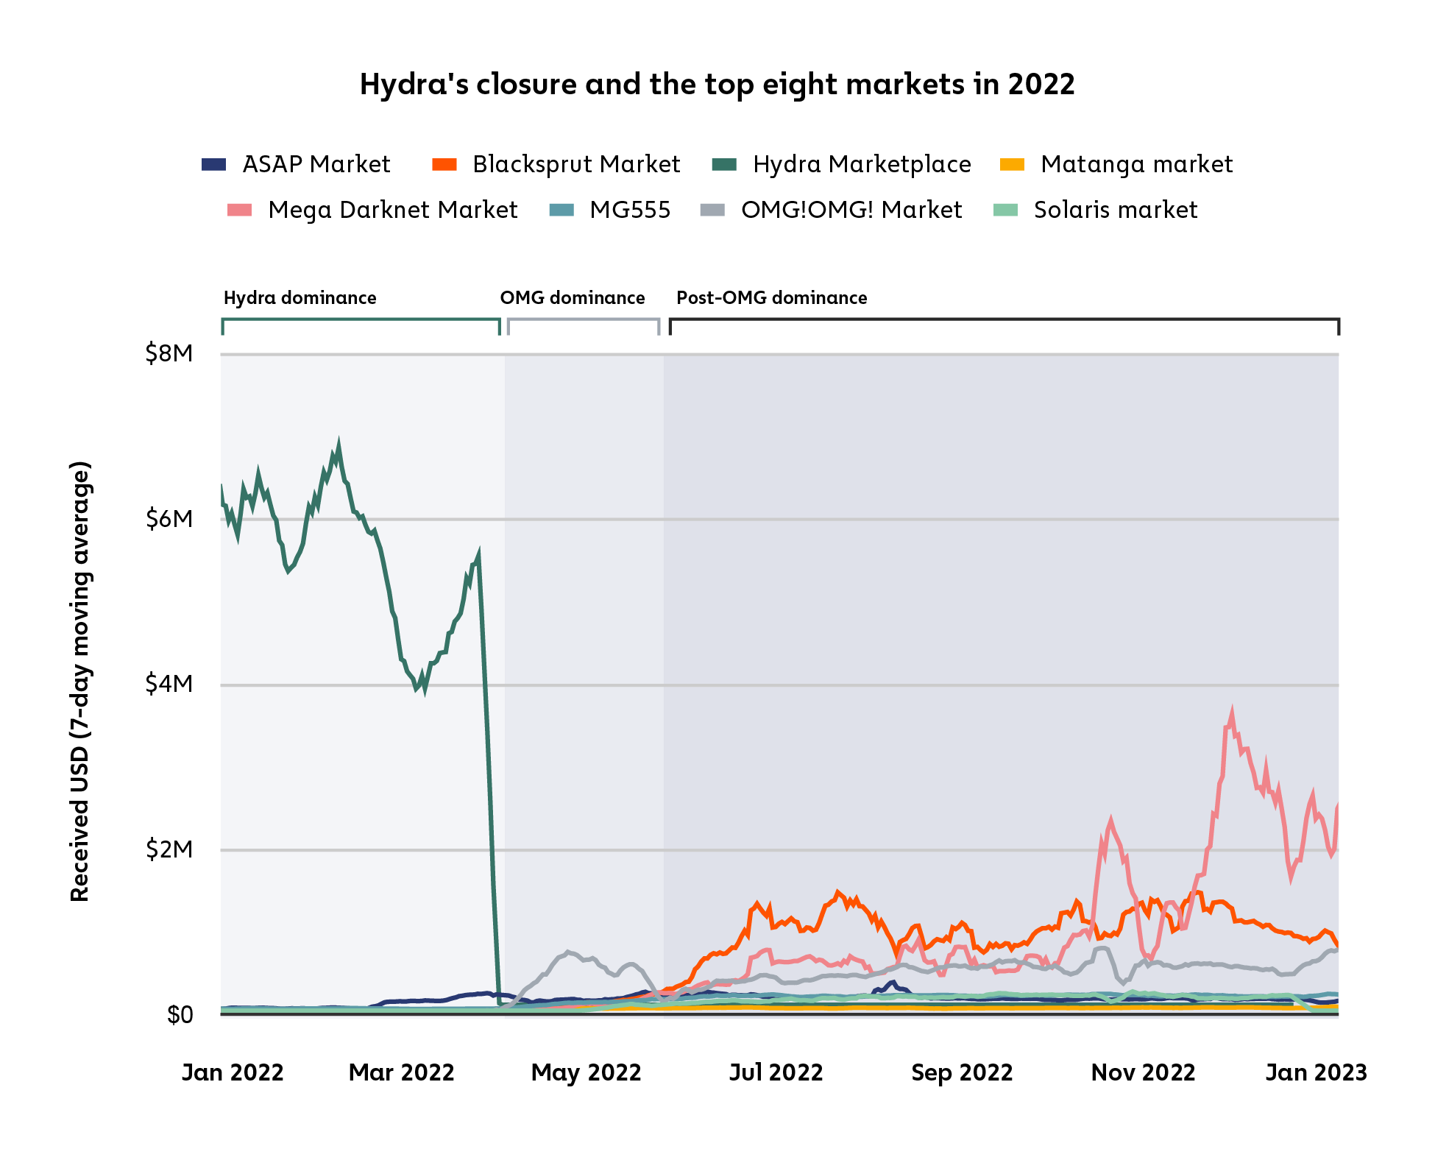The image size is (1435, 1160).
Task: Click the Jul 2022 x-axis label
Action: point(776,1072)
